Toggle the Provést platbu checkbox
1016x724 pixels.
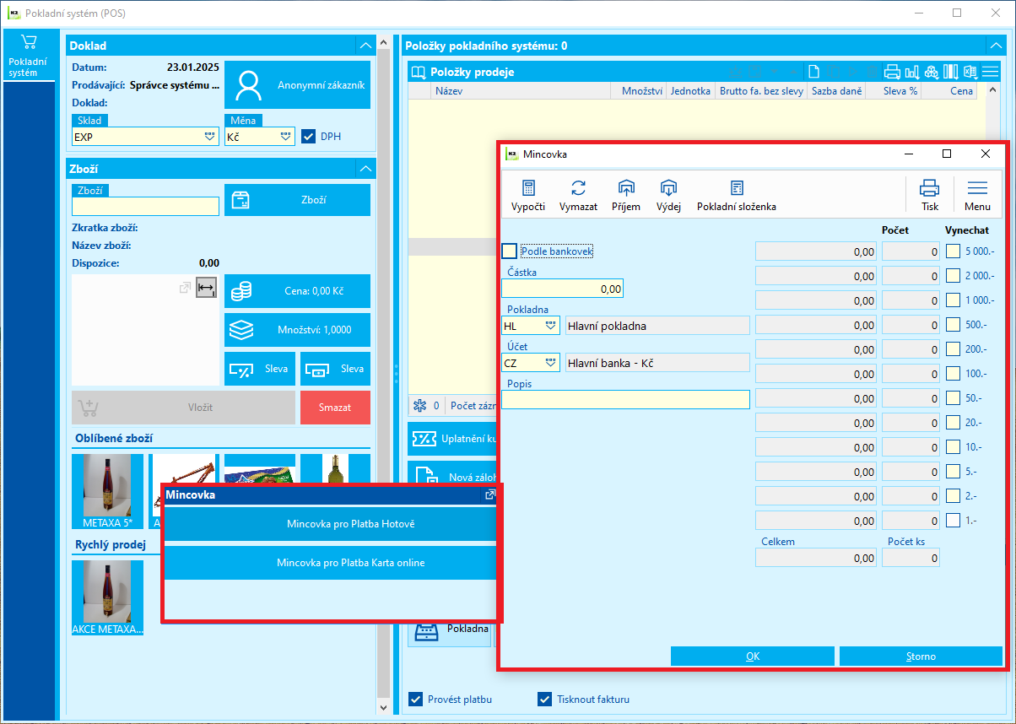[x=415, y=699]
